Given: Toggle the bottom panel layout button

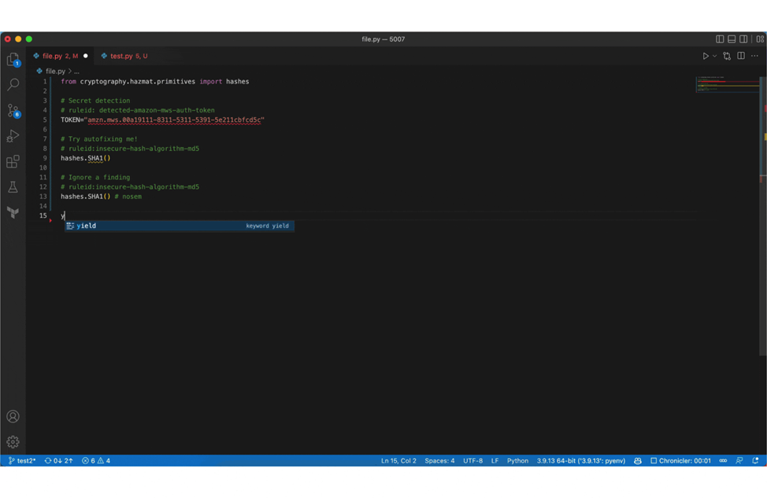Looking at the screenshot, I should 732,39.
